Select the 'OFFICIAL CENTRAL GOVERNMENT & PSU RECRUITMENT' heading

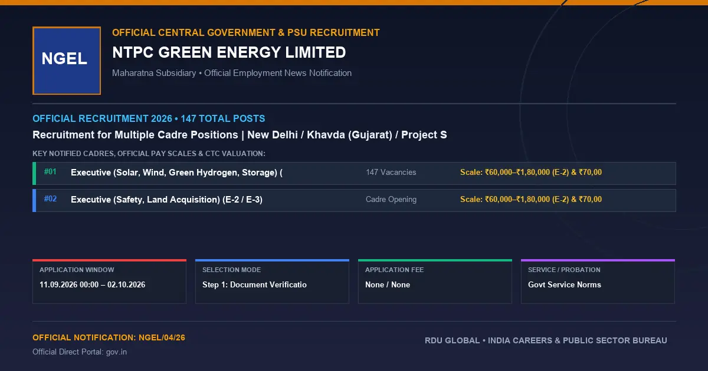point(246,33)
